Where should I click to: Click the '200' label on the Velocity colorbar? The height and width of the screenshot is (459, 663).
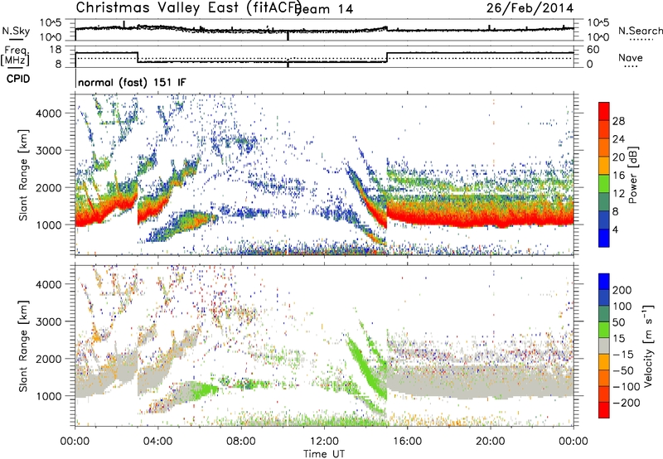click(x=622, y=290)
